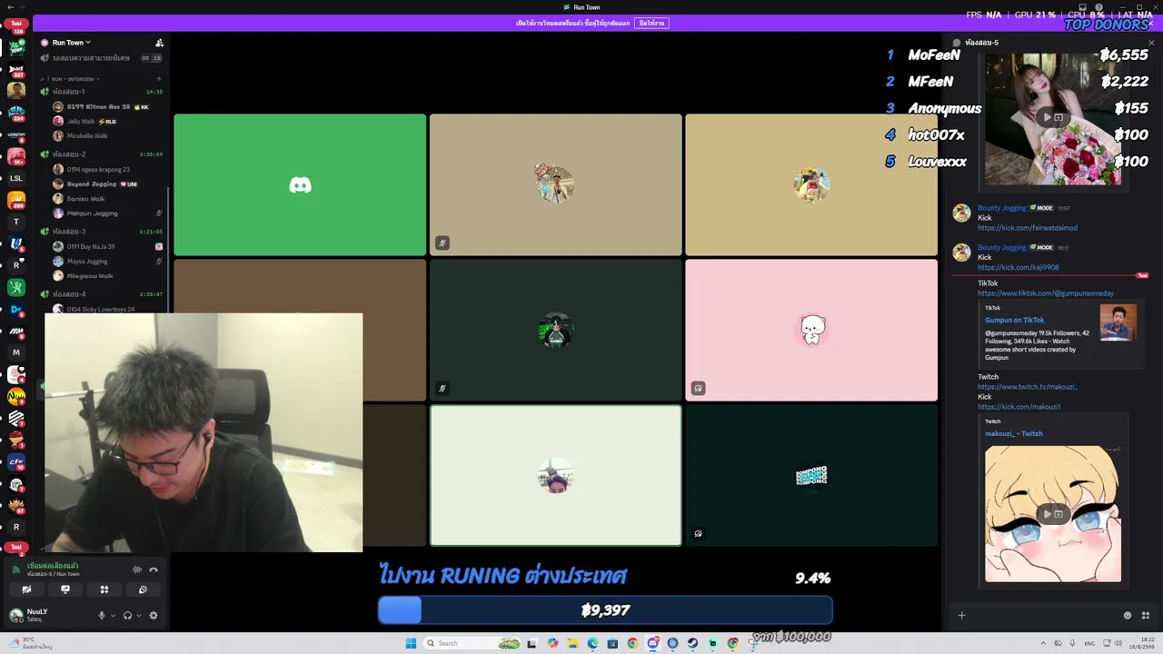The image size is (1163, 654).
Task: Open attachment plus button in chat
Action: click(961, 615)
